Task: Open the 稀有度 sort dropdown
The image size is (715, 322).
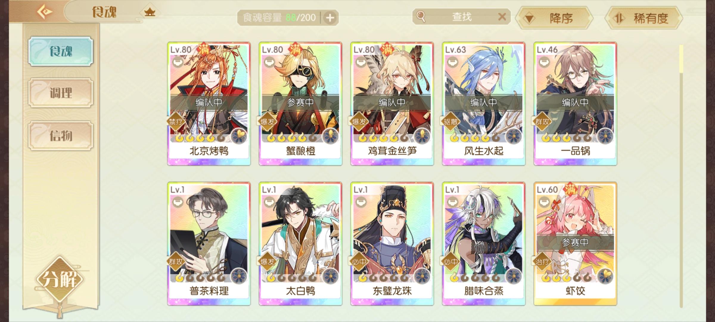Action: (643, 18)
